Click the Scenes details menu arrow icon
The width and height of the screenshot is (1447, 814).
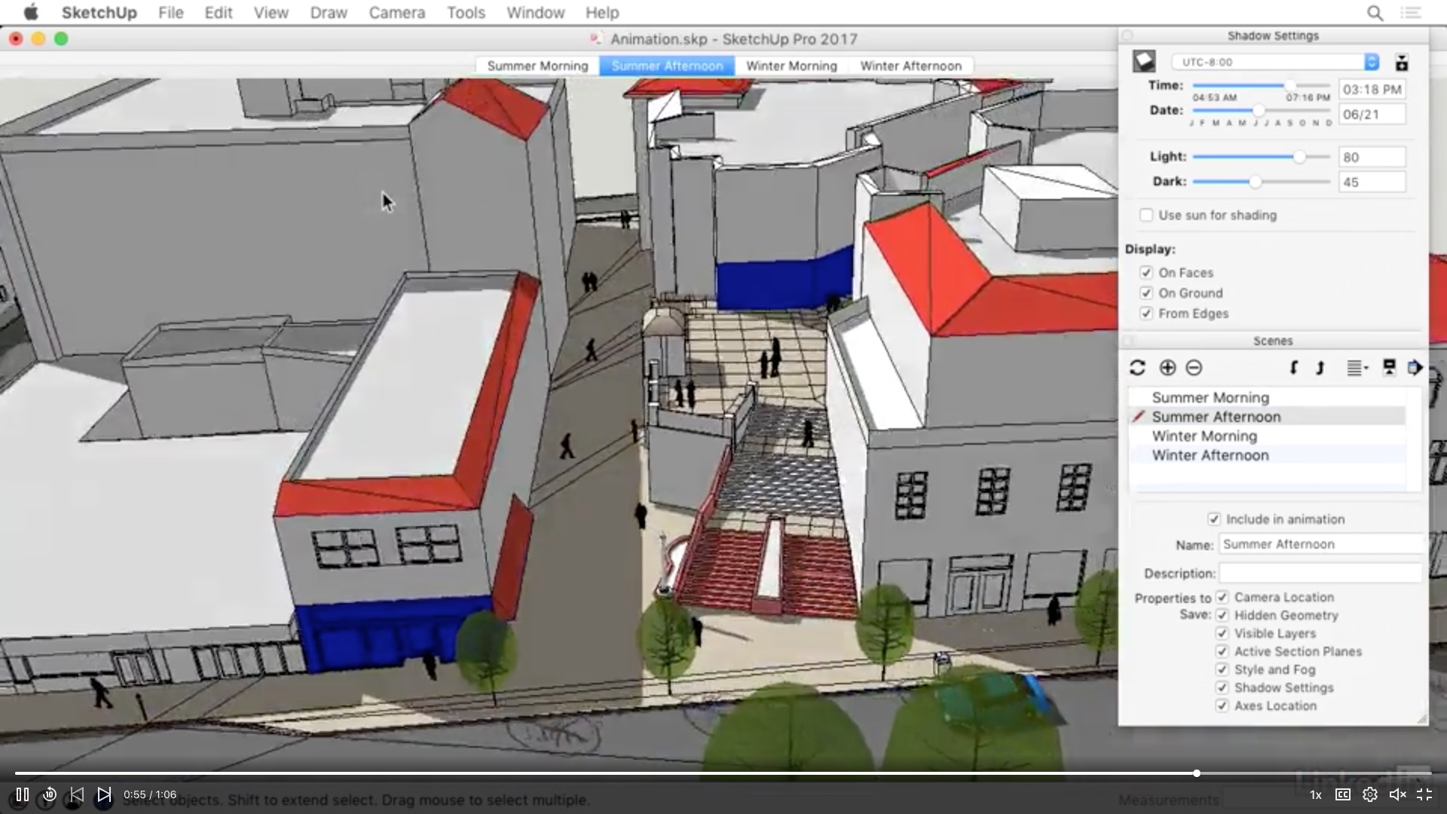[1415, 368]
